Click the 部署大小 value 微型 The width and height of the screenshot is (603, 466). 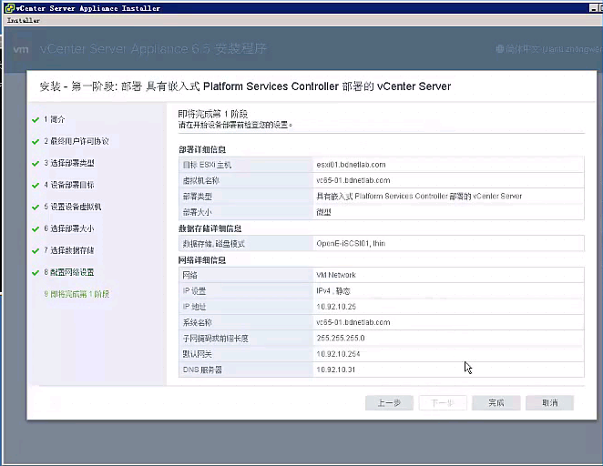323,212
